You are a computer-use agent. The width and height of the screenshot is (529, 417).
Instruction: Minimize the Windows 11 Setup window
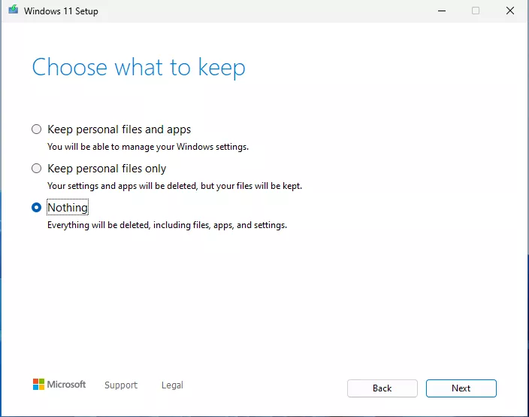[442, 11]
